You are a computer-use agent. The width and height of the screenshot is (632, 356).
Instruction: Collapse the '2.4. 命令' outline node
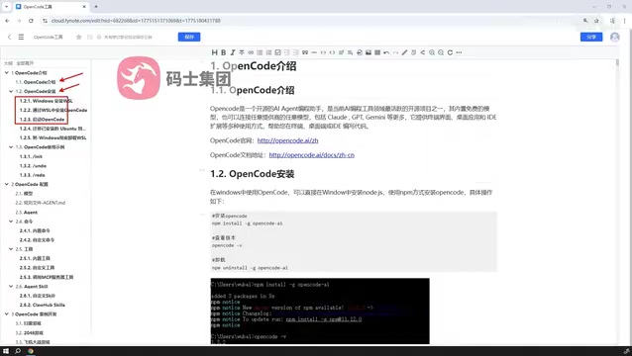11,222
